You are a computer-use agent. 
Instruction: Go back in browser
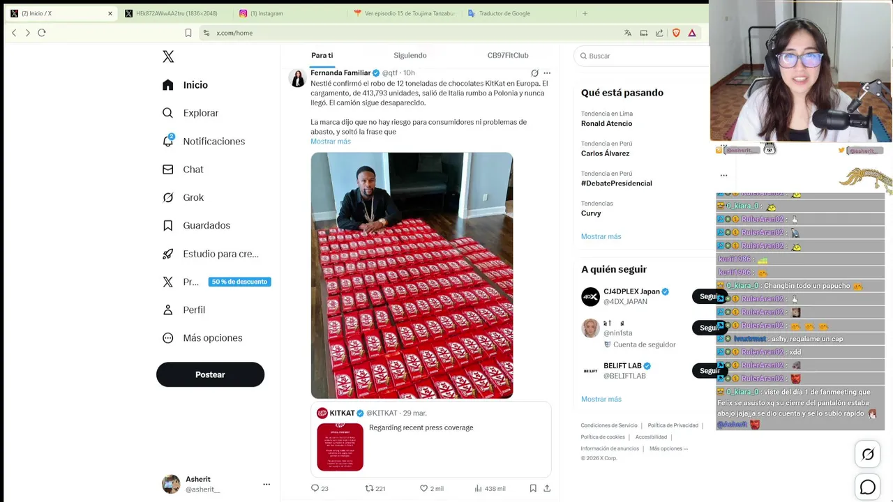tap(14, 33)
